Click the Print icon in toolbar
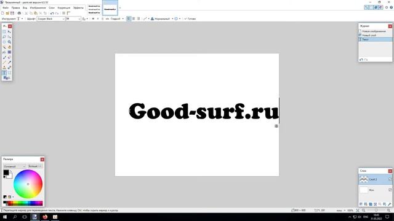Viewport: 394px width, 221px height. click(x=19, y=13)
